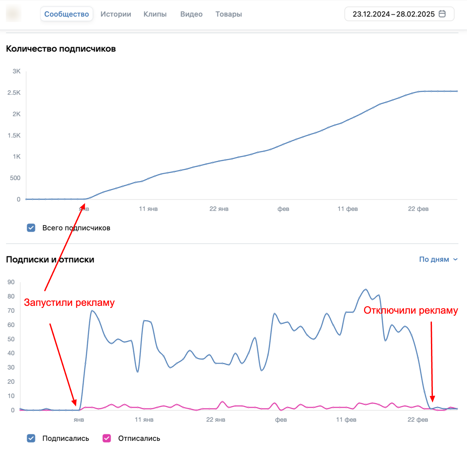
Task: Switch to the Клипы tab
Action: (x=155, y=14)
